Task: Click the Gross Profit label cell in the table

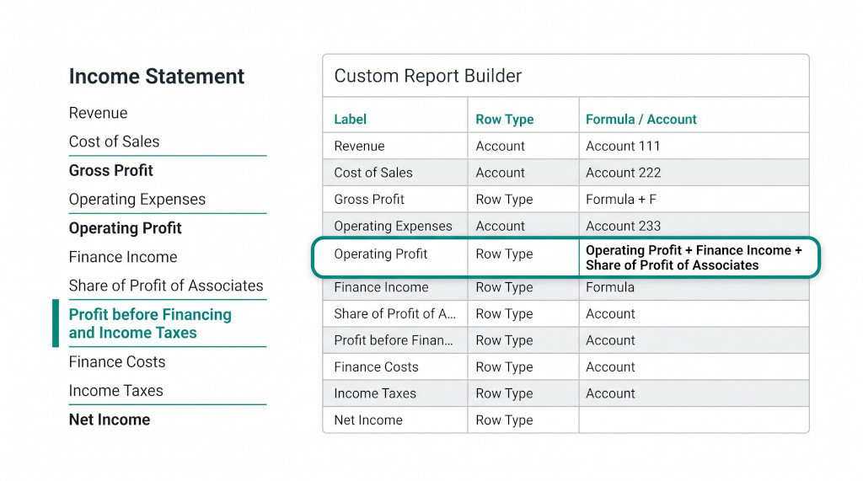Action: tap(395, 200)
